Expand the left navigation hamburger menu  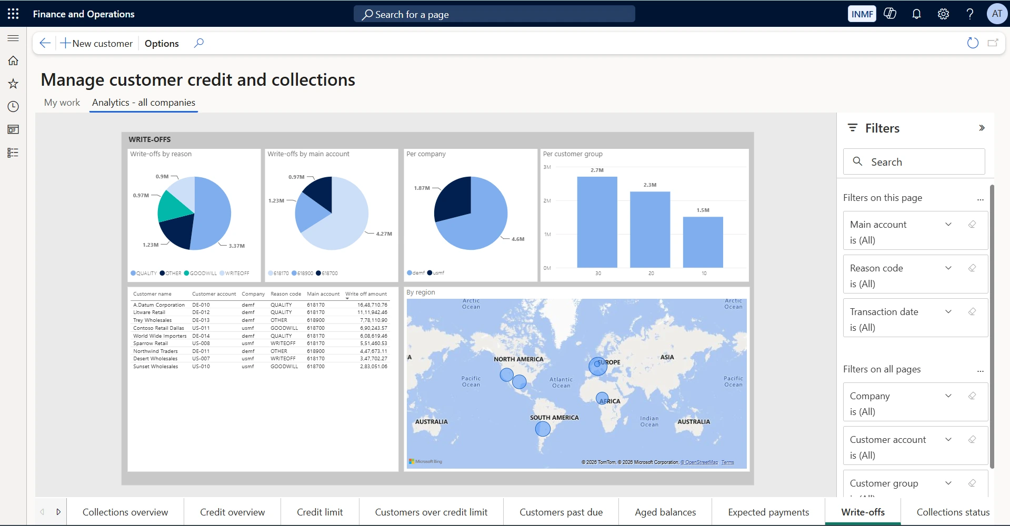[13, 38]
